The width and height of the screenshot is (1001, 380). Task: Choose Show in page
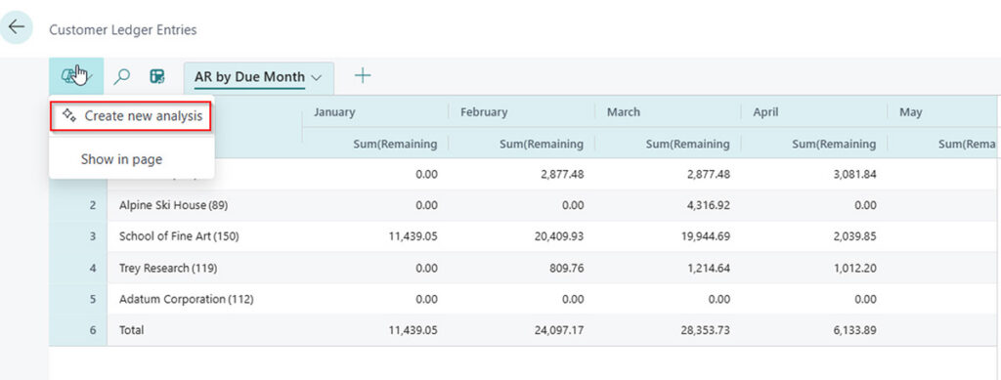(121, 159)
